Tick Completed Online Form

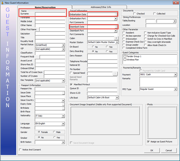[x=124, y=48]
